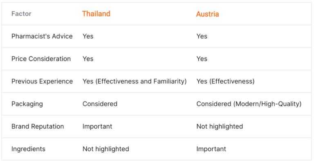Click the Pharmacist's Advice row label
Image resolution: width=314 pixels, height=163 pixels.
[x=42, y=36]
